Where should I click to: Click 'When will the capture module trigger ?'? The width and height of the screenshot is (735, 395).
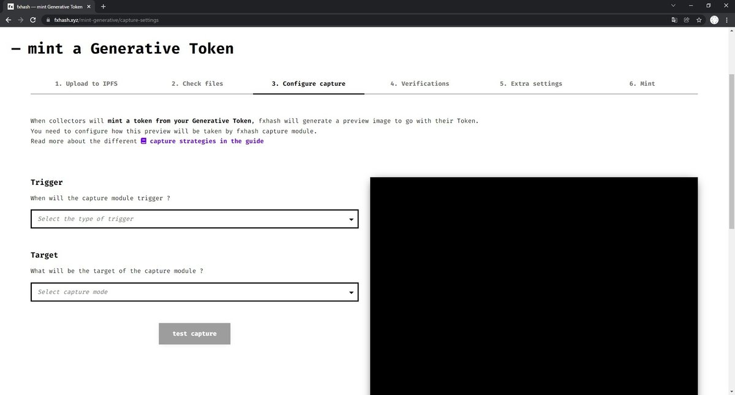[100, 198]
